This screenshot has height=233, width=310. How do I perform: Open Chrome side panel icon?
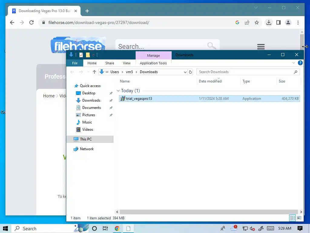[x=279, y=22]
